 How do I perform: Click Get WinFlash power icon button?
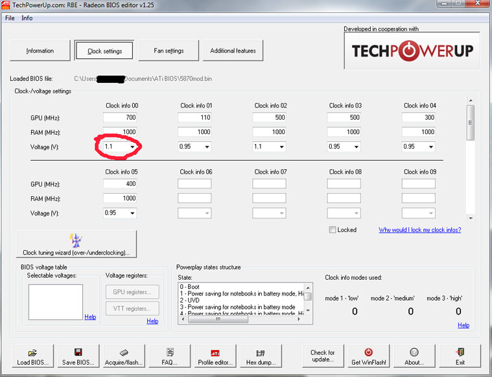pyautogui.click(x=369, y=356)
